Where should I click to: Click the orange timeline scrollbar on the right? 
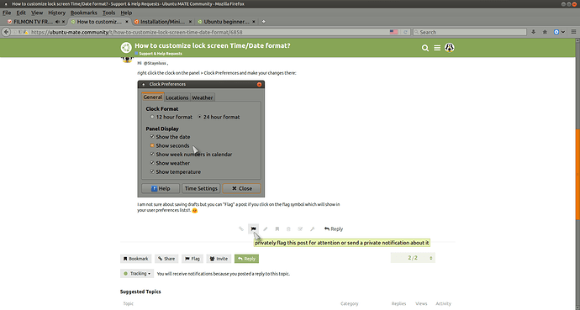pyautogui.click(x=577, y=175)
